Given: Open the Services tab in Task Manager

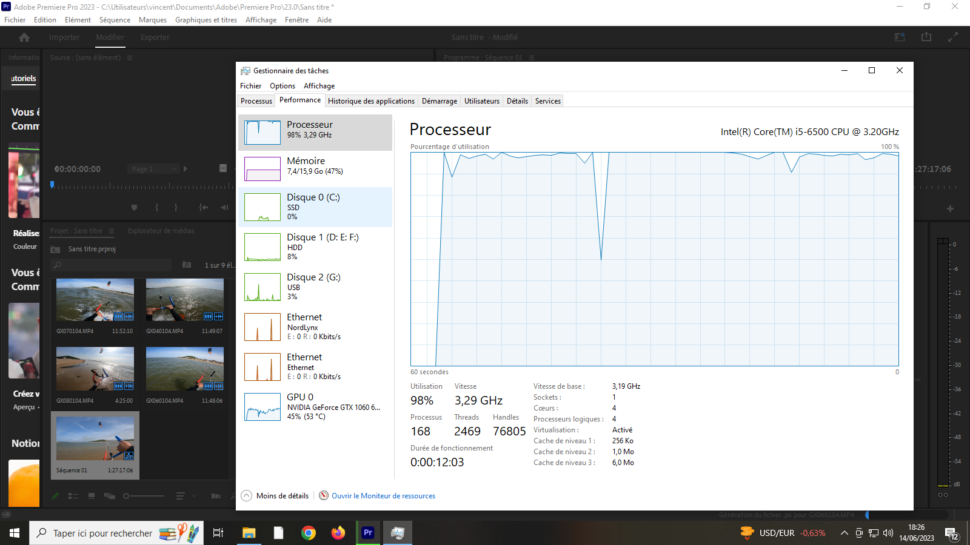Looking at the screenshot, I should 548,101.
